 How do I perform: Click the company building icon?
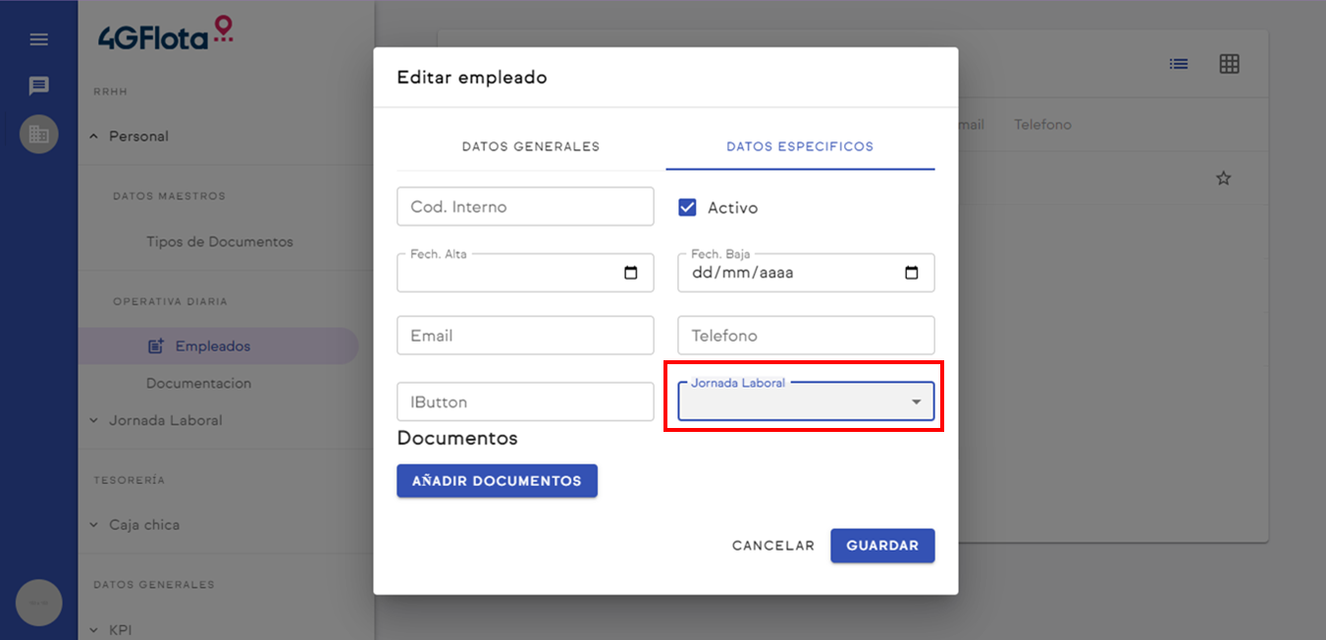[38, 134]
